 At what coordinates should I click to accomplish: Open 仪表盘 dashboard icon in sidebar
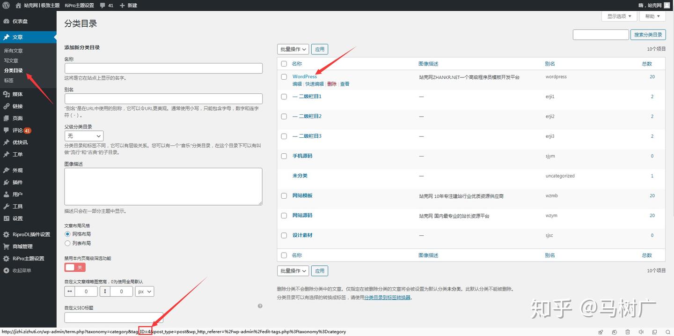(6, 21)
